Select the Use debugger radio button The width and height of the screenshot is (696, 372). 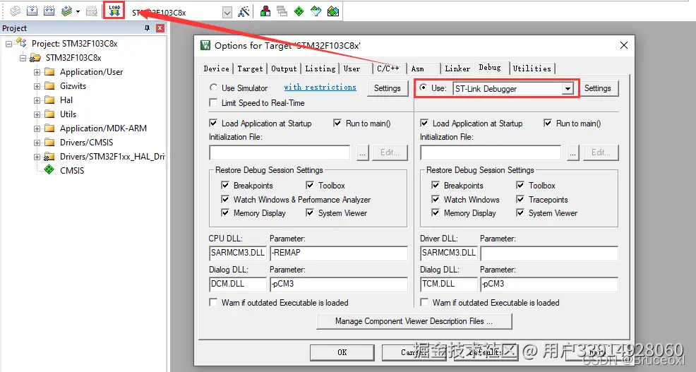click(x=424, y=88)
